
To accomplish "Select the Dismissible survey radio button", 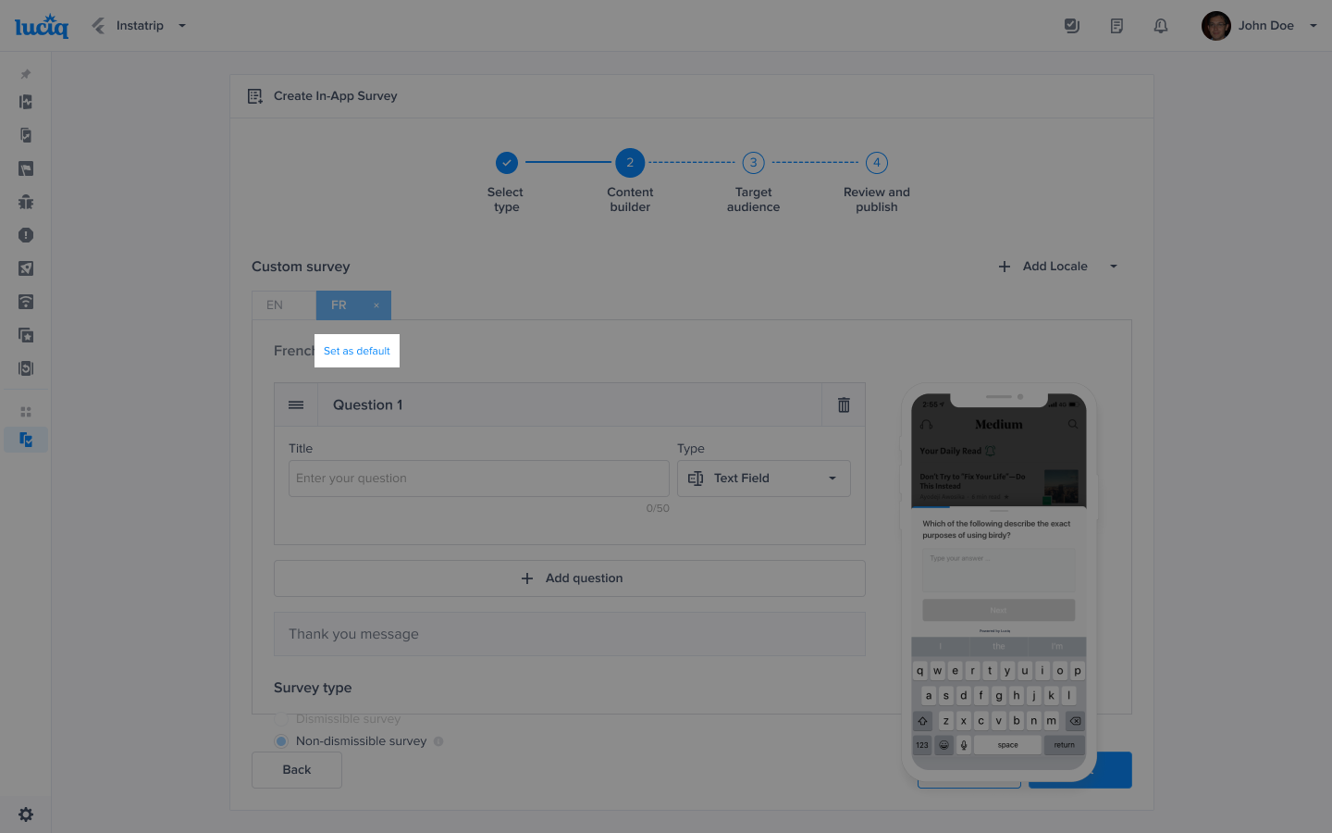I will pos(281,719).
